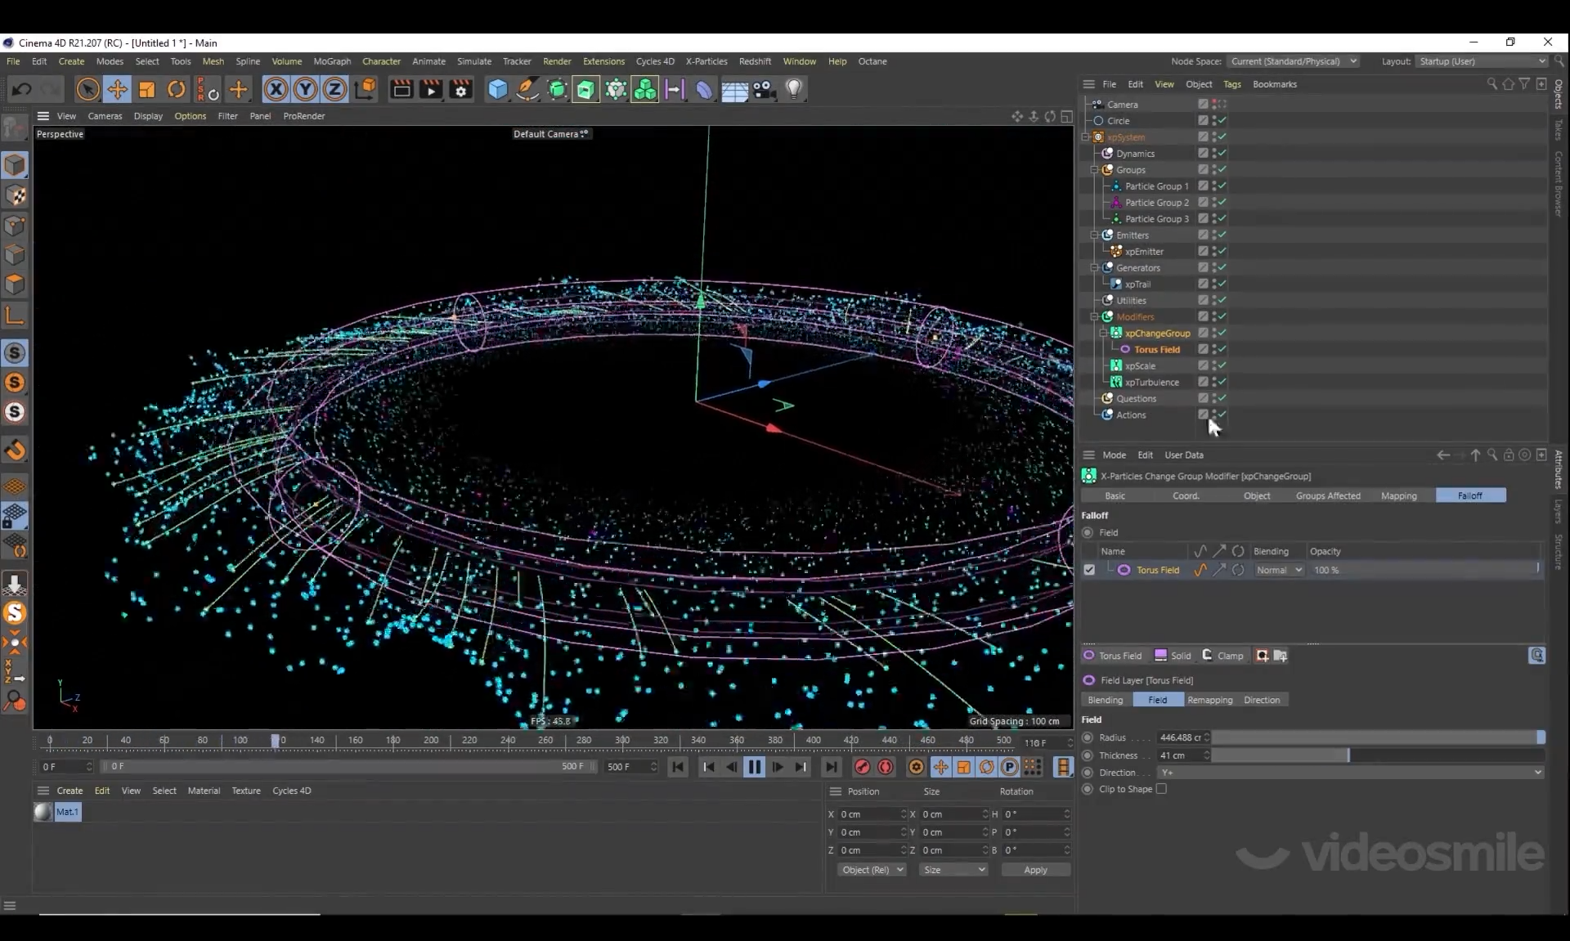Screen dimensions: 1570x941
Task: Open the Blending Normal dropdown
Action: click(x=1280, y=570)
